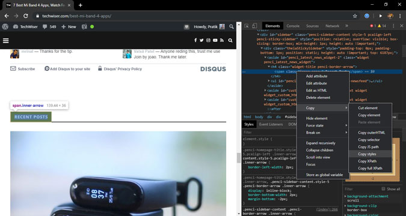The image size is (406, 216).
Task: Reload the techwiser page
Action: pyautogui.click(x=26, y=16)
